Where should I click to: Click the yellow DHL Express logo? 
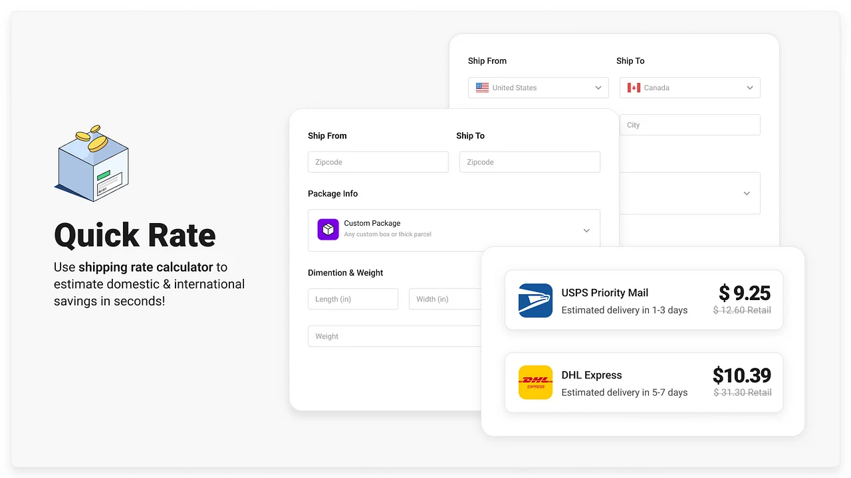[x=535, y=382]
